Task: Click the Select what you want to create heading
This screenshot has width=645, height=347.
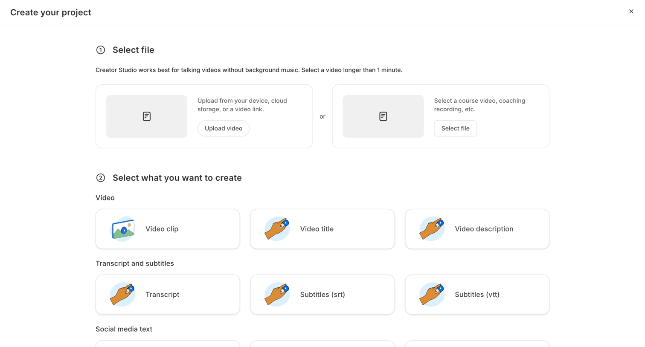Action: [177, 178]
